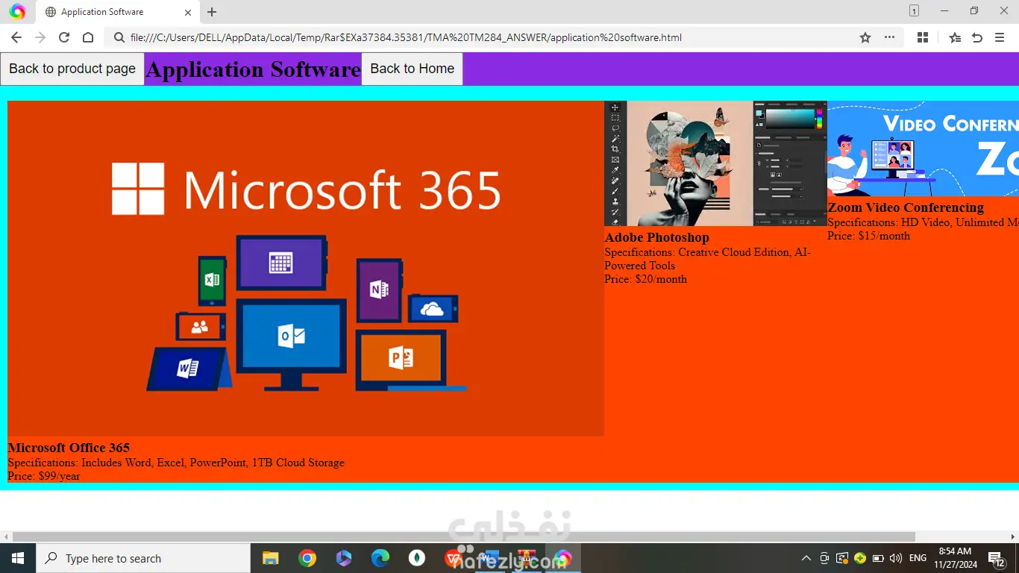Open the notification center icon

click(x=997, y=558)
